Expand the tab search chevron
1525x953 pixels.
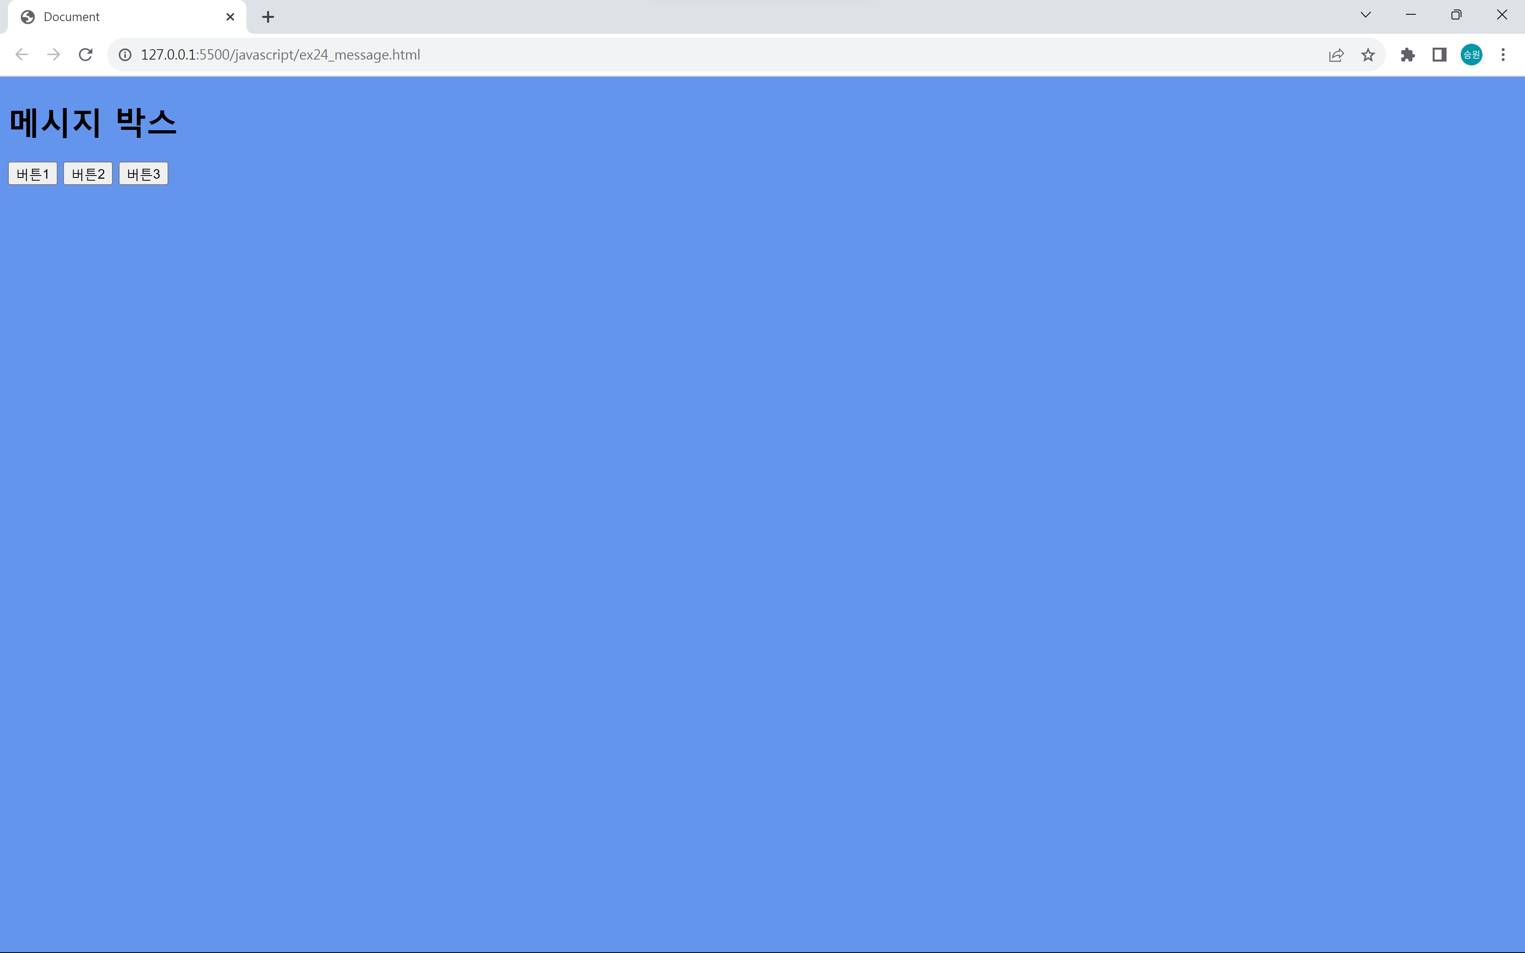(1366, 15)
